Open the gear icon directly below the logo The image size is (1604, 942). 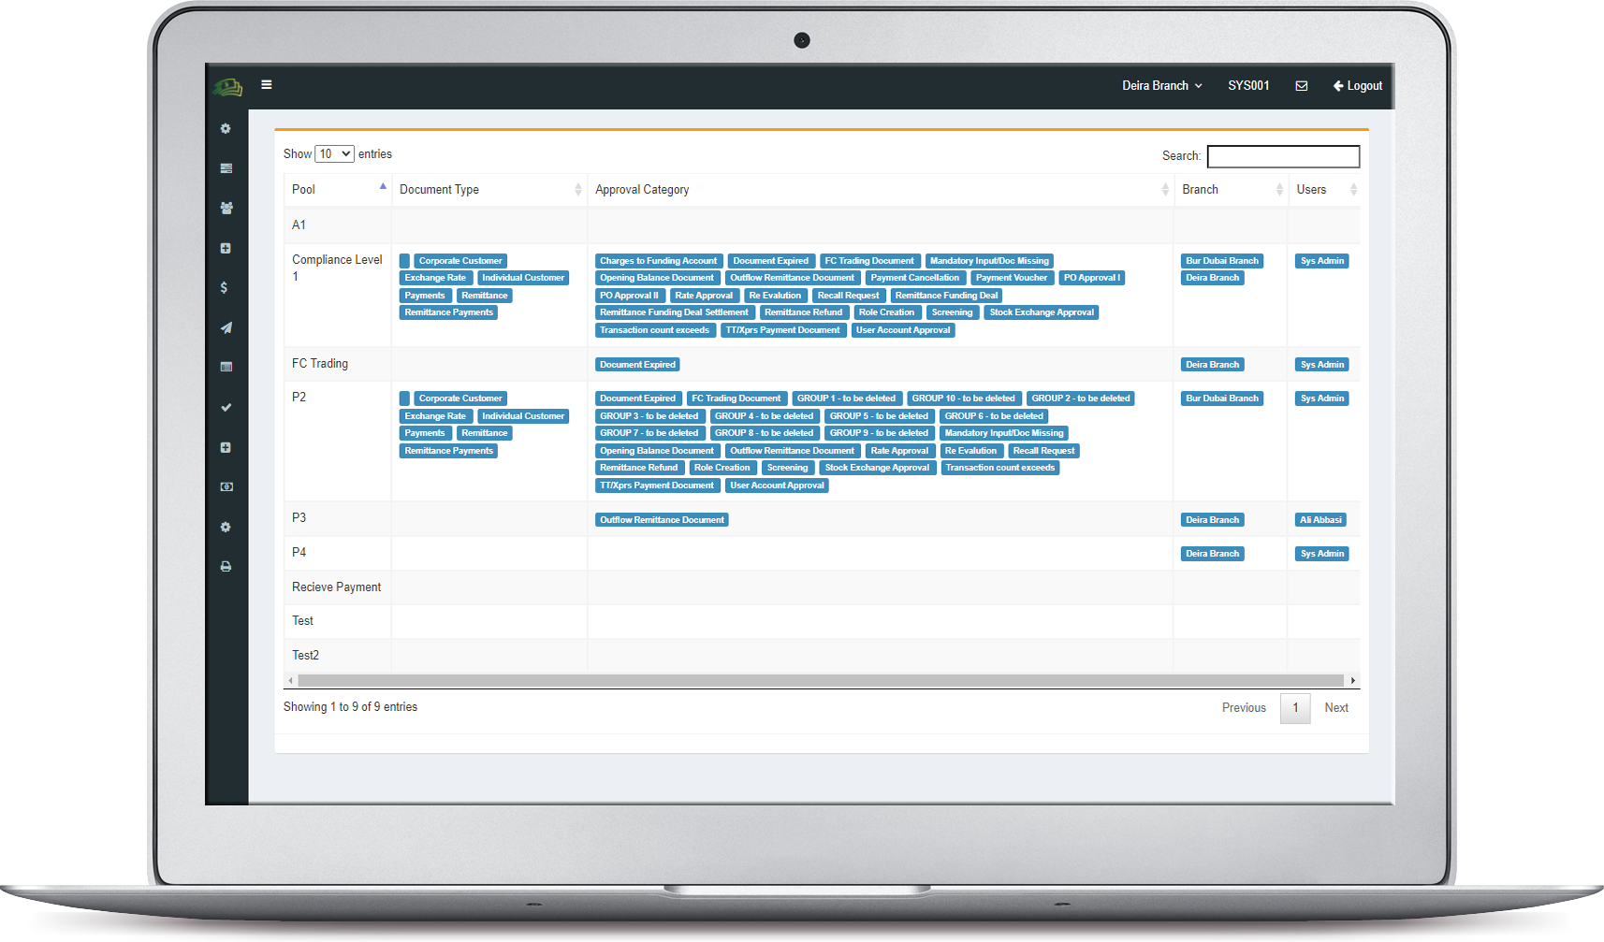pyautogui.click(x=226, y=128)
